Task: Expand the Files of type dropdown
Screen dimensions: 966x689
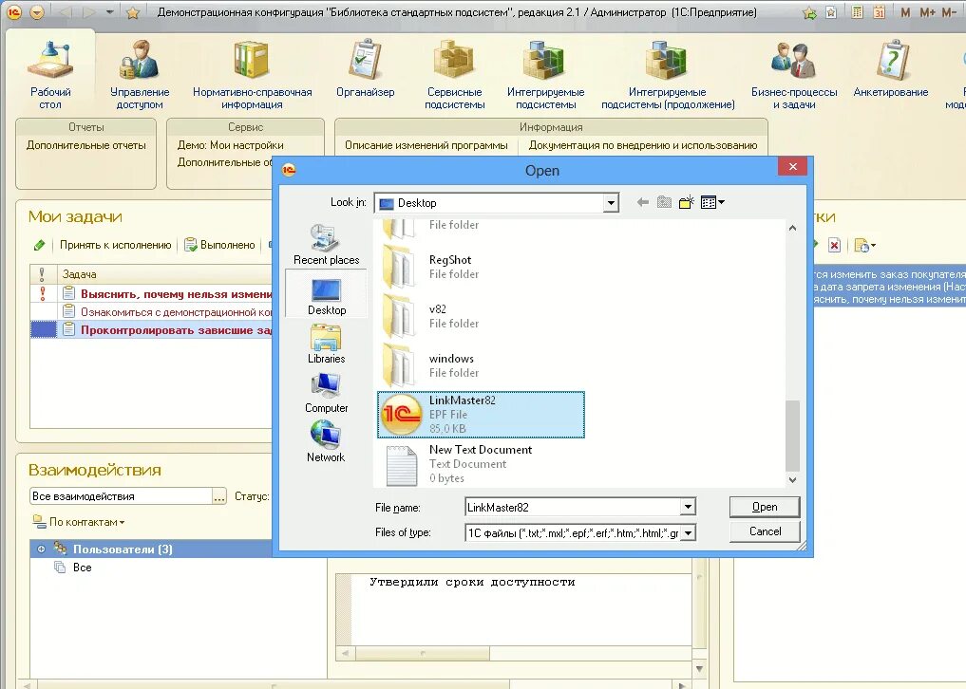Action: [688, 532]
